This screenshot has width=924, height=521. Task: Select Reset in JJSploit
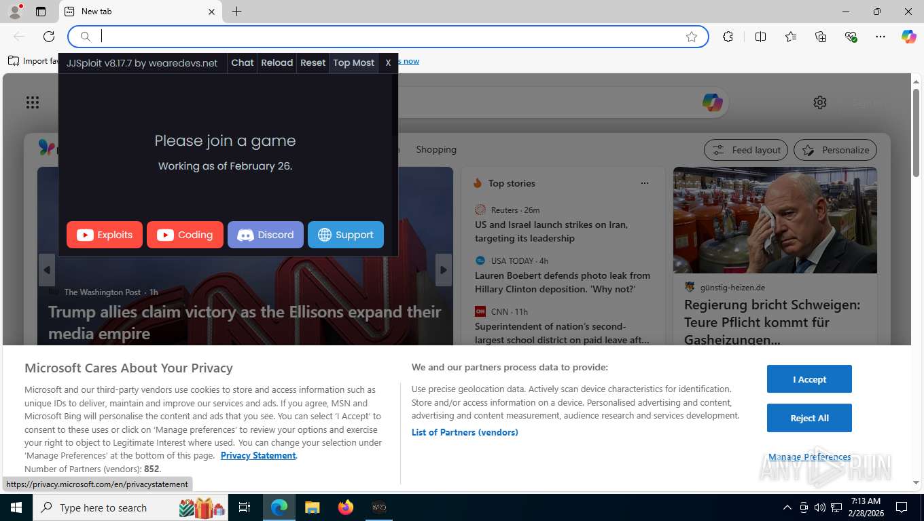(313, 62)
